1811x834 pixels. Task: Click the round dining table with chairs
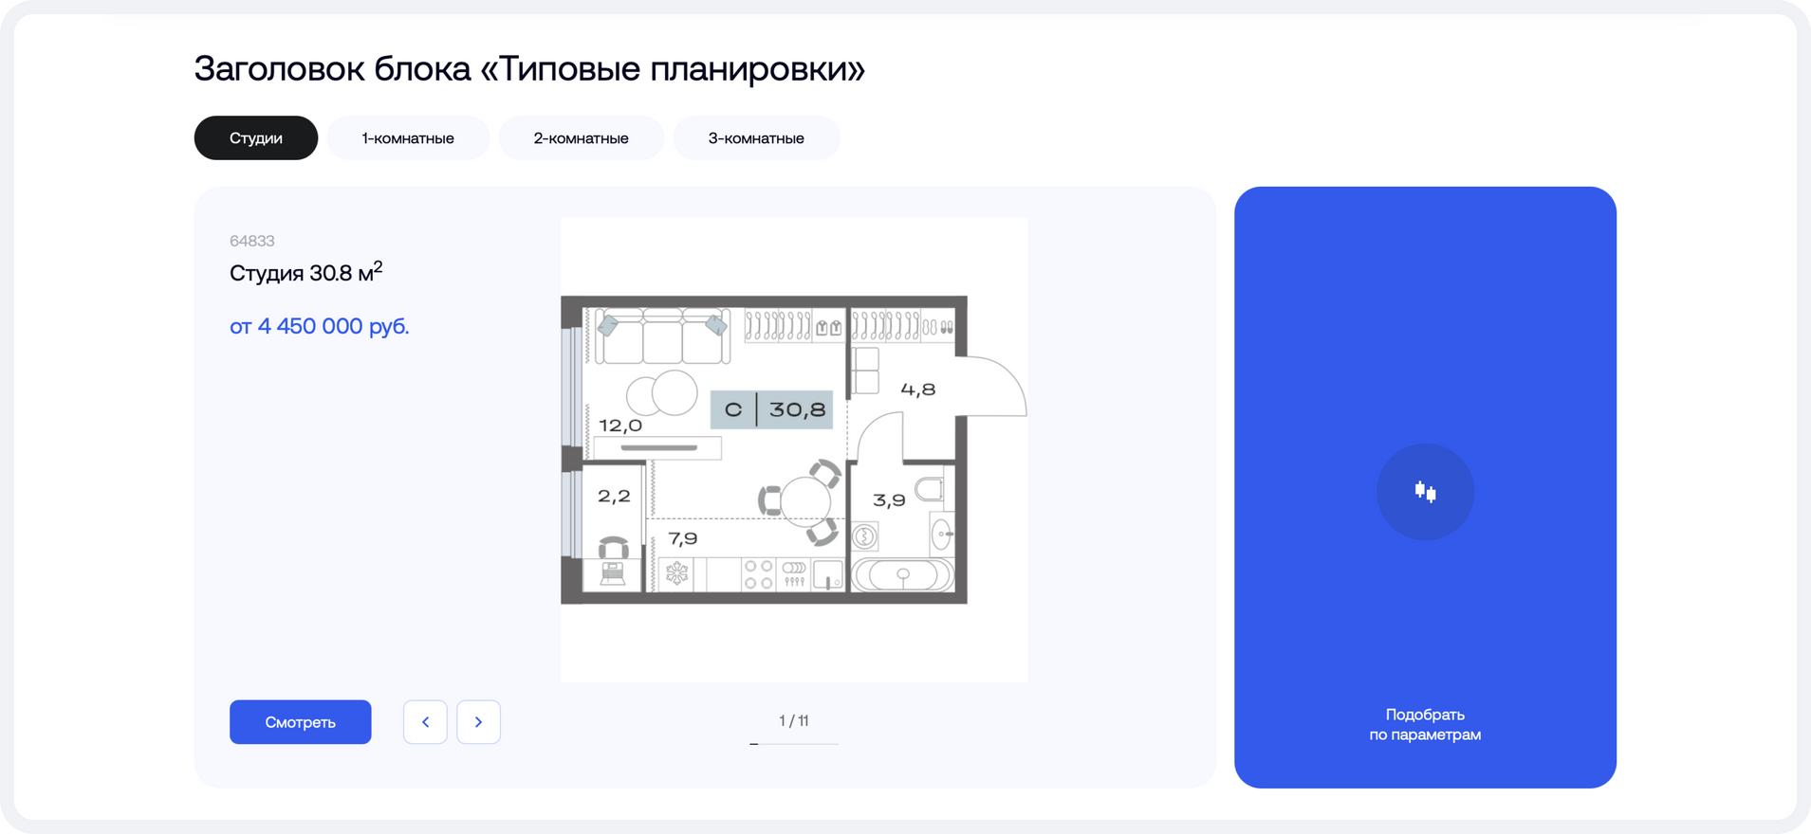[x=804, y=502]
